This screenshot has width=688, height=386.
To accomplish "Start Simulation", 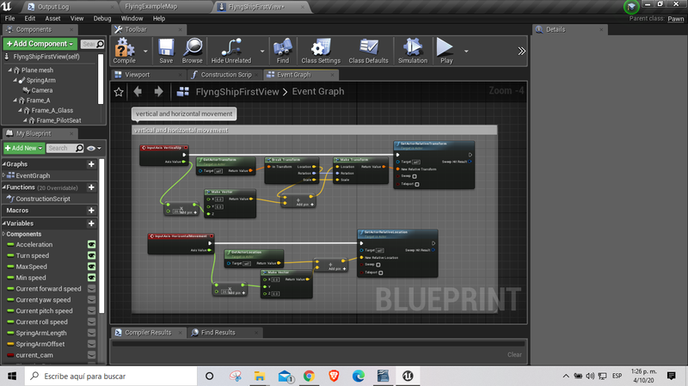I will coord(413,51).
